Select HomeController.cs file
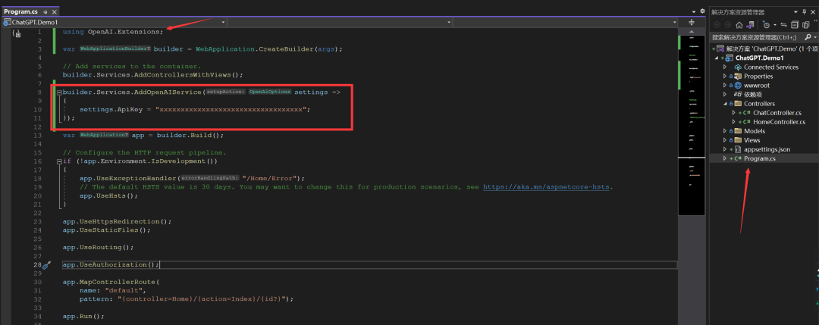Screen dimensions: 819x325 tap(779, 122)
